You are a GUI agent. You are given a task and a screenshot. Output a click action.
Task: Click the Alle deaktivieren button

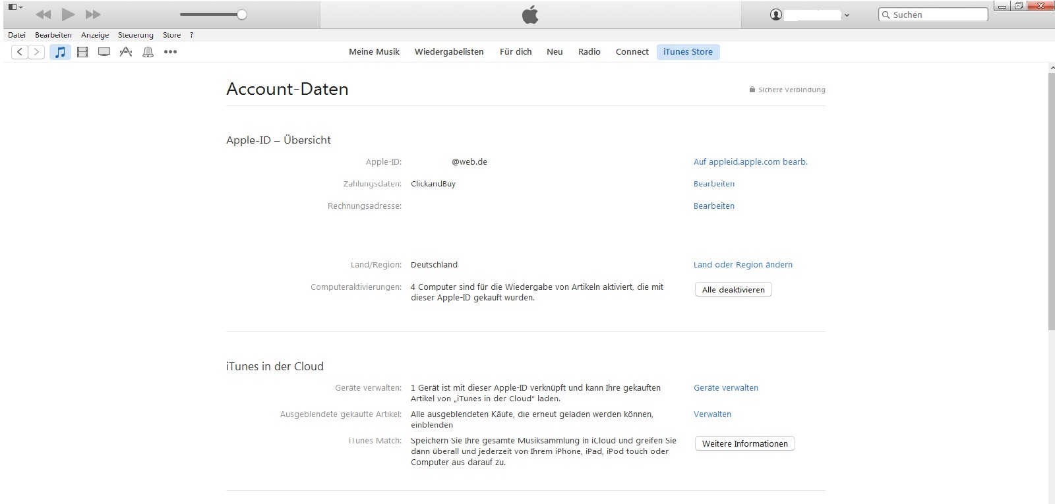click(x=733, y=290)
